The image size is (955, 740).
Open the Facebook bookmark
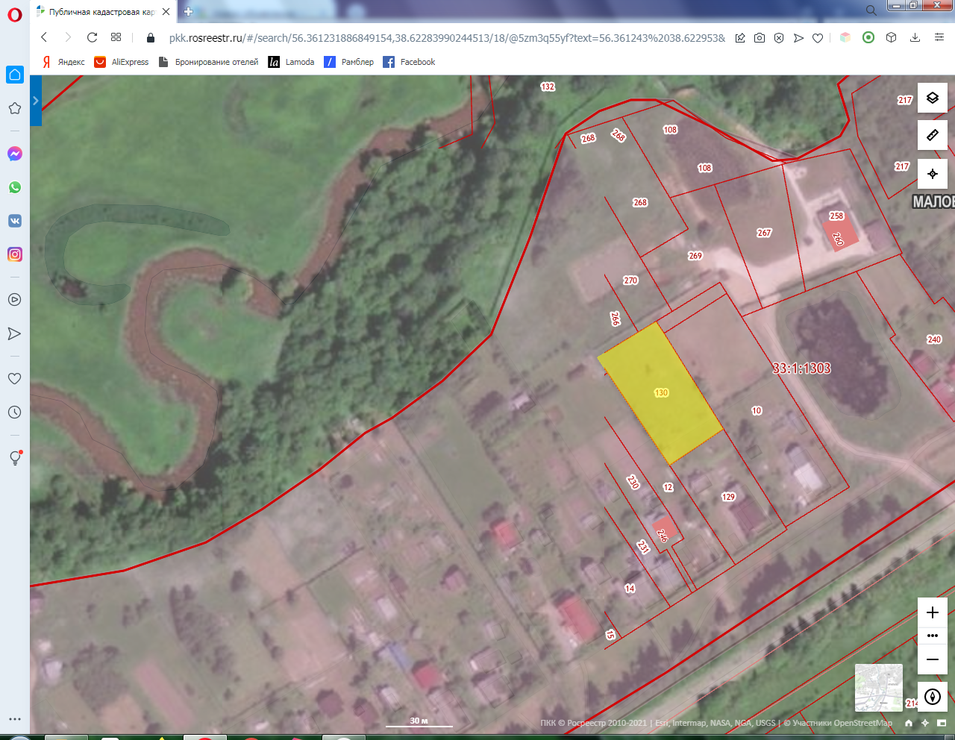coord(409,62)
